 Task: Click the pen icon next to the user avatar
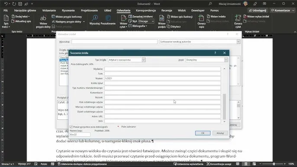pyautogui.click(x=255, y=3)
